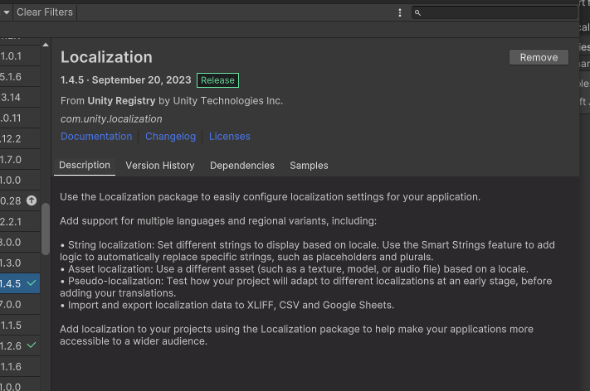Select the package row with version 1.0.1
Screen dimensions: 590x391
20,56
